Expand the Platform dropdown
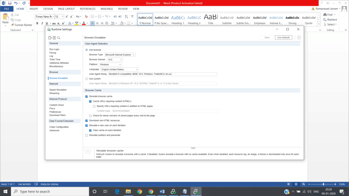 (110, 64)
